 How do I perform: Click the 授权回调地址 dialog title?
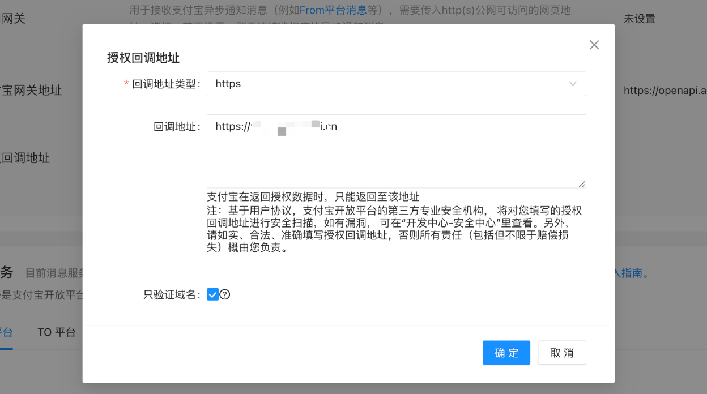tap(143, 58)
